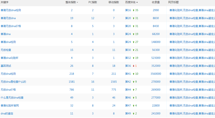
Task: Open keyword link 无创dna价格
Action: [8, 90]
